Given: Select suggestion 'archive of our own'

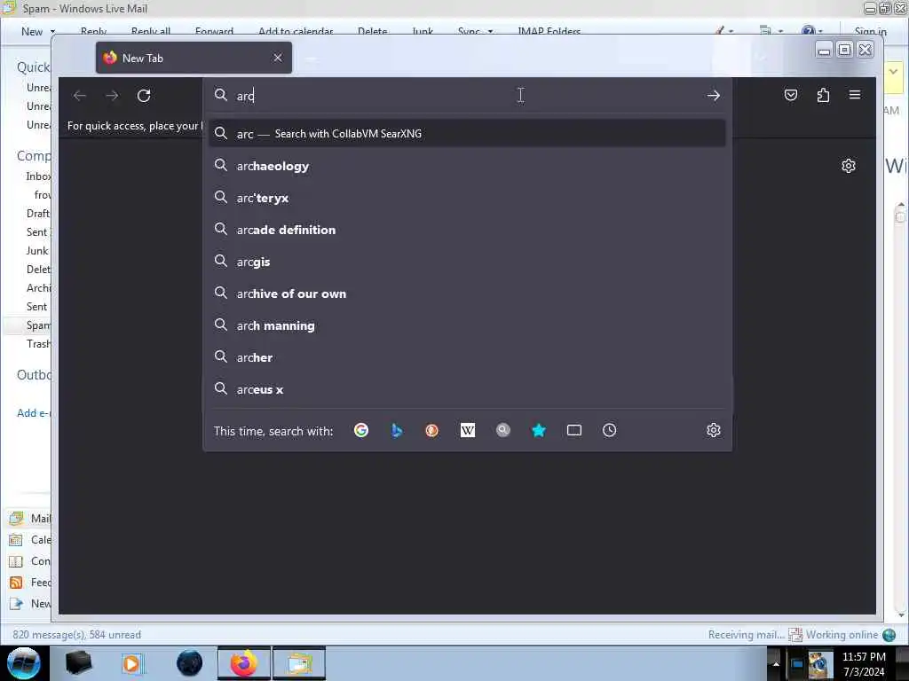Looking at the screenshot, I should tap(467, 294).
